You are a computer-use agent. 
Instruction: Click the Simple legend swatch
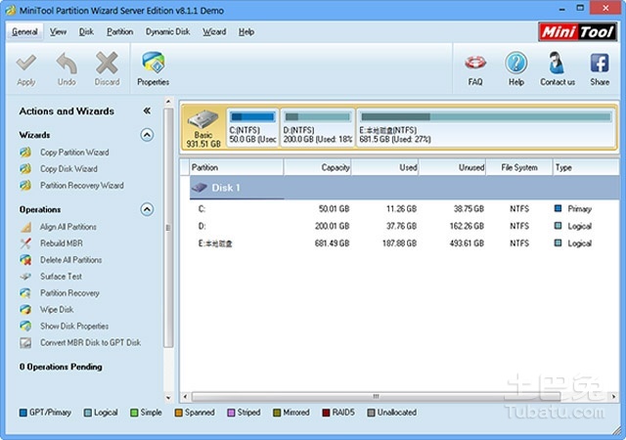click(134, 413)
